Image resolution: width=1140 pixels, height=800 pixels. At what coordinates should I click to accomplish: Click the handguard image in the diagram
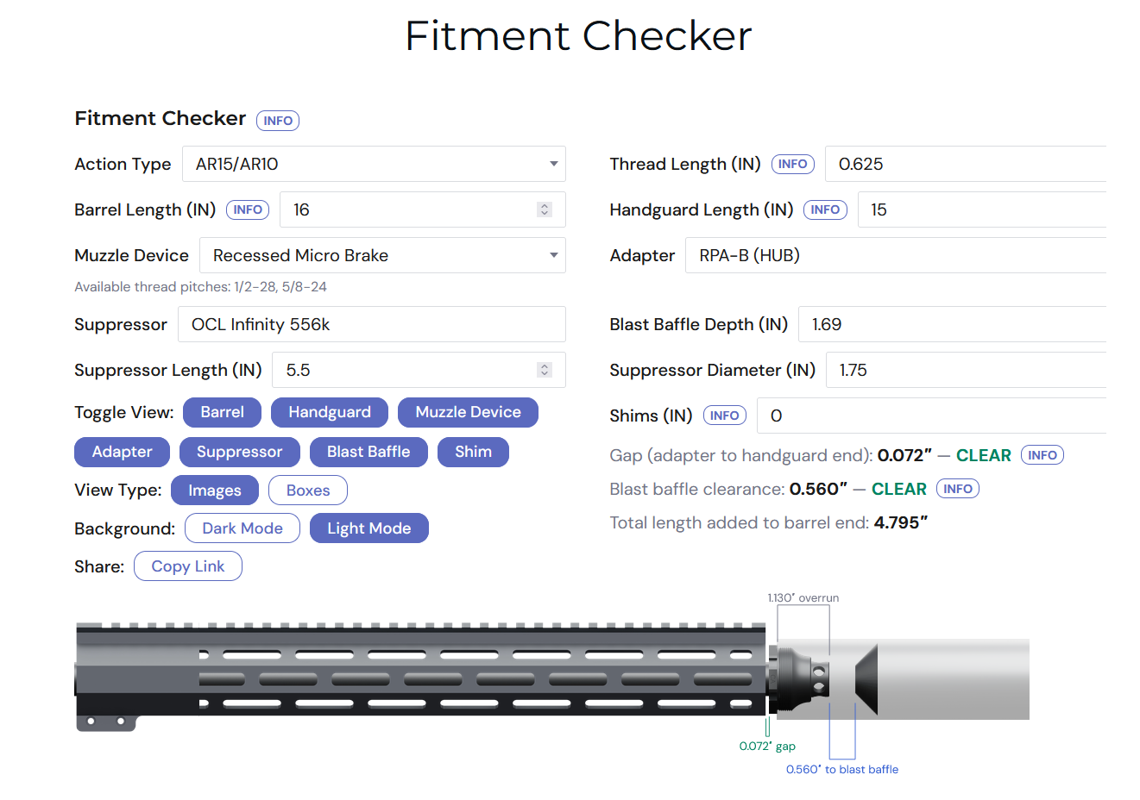pos(421,678)
